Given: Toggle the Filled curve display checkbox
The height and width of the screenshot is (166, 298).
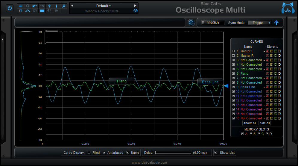Looking at the screenshot, I should point(89,152).
